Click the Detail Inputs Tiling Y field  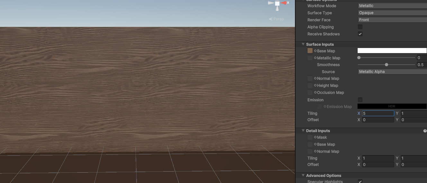[414, 158]
